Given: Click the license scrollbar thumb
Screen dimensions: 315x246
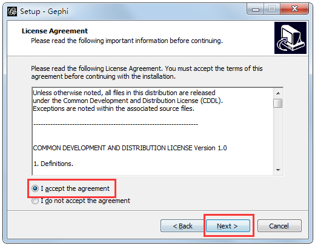Looking at the screenshot, I should [278, 104].
